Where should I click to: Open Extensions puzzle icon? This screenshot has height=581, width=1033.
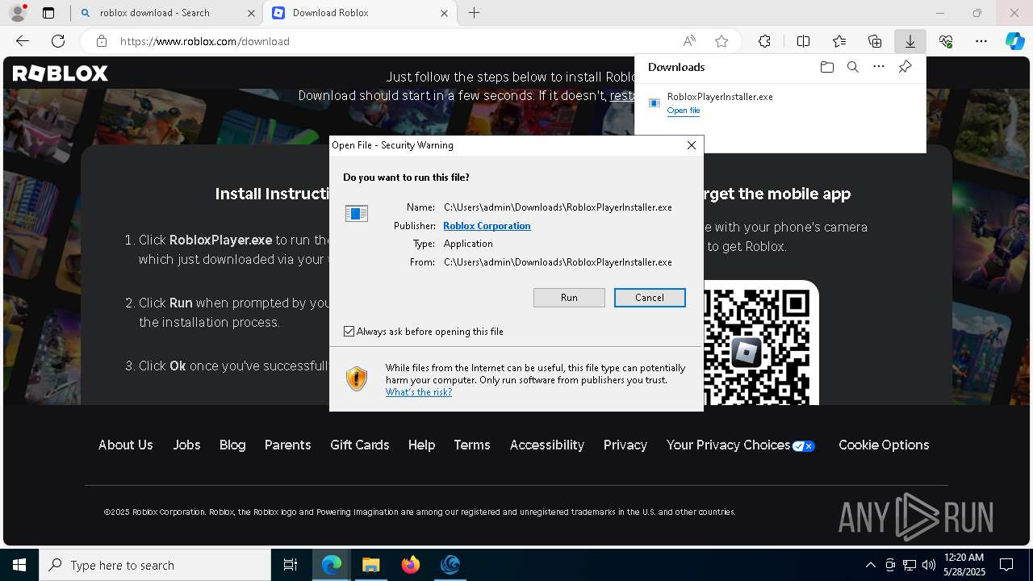(x=764, y=41)
